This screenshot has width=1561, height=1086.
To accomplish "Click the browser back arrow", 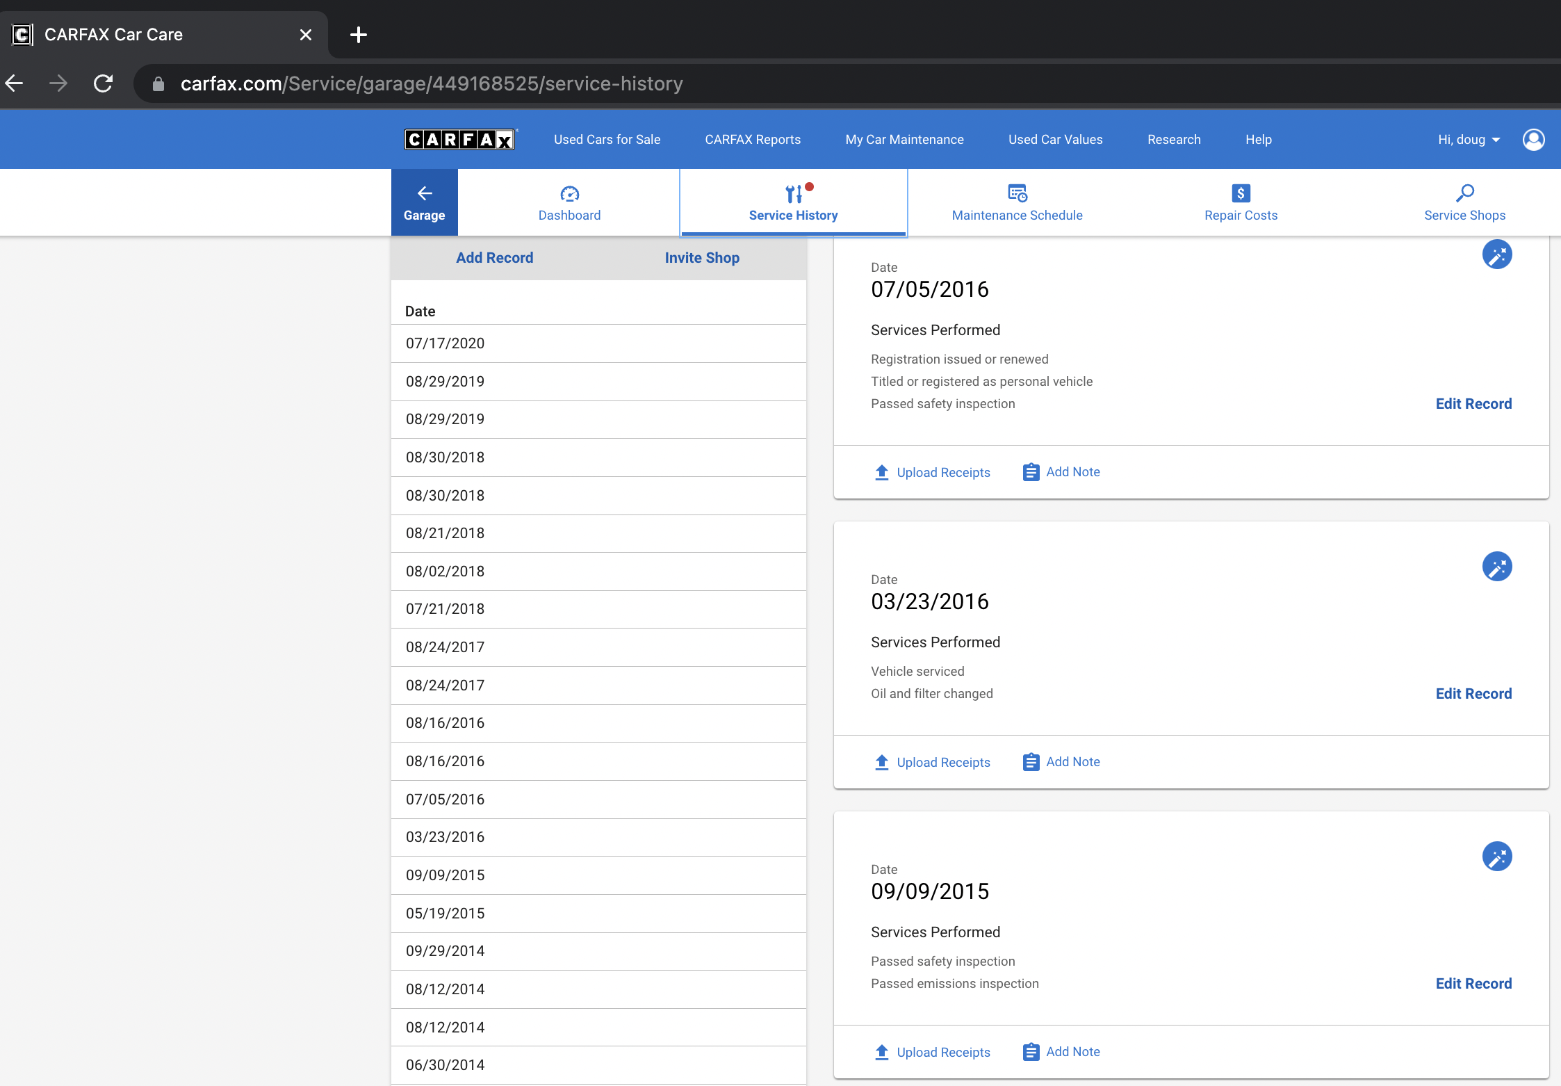I will click(15, 83).
